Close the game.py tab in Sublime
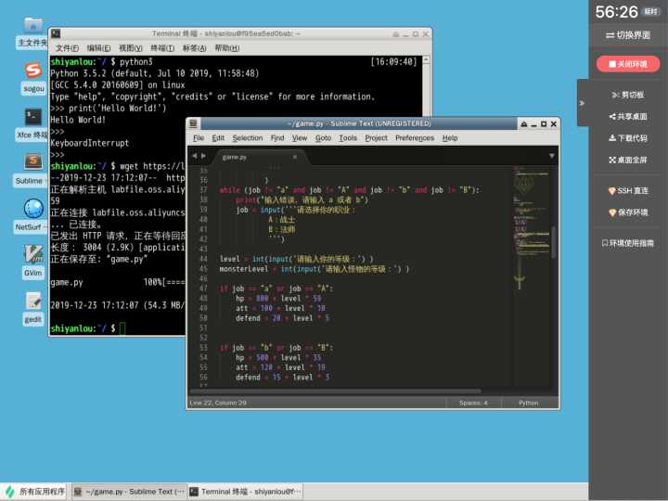This screenshot has height=501, width=668. 295,157
